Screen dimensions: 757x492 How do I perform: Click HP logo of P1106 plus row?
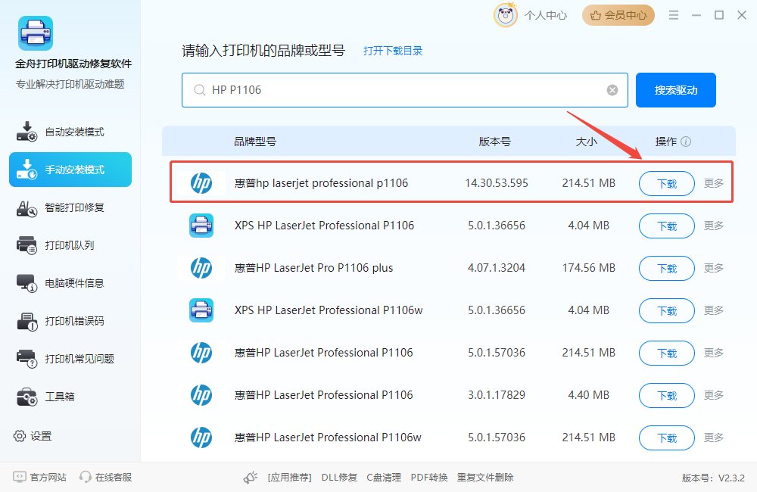(x=201, y=267)
